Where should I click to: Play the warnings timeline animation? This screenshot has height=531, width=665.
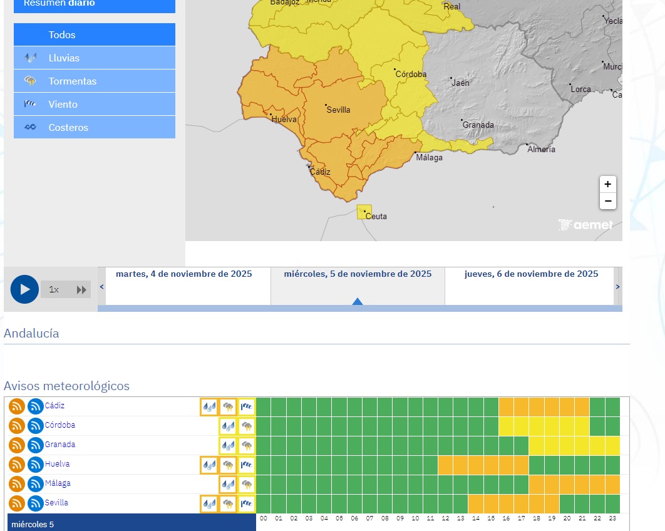point(24,289)
